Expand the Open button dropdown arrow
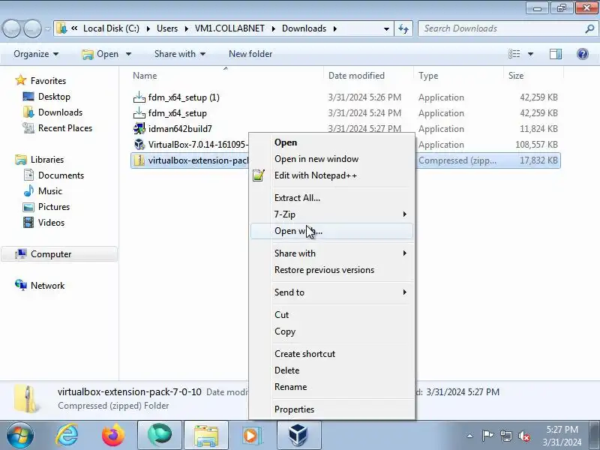The height and width of the screenshot is (450, 600). click(128, 54)
